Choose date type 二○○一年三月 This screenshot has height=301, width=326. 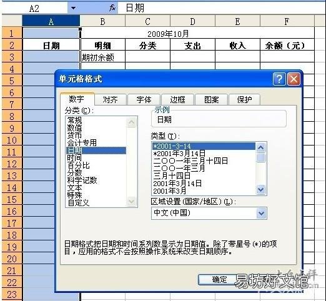[204, 169]
